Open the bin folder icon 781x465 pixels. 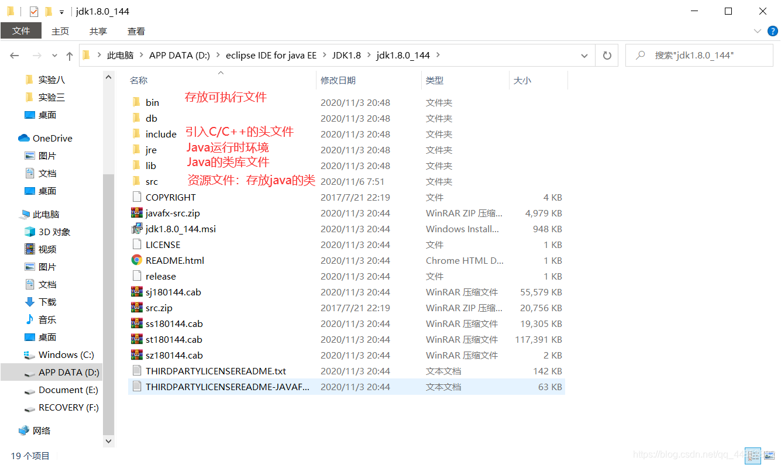point(136,102)
